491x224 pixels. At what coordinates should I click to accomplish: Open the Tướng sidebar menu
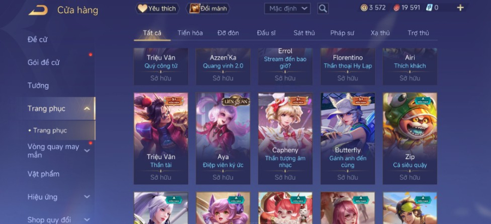(x=38, y=86)
